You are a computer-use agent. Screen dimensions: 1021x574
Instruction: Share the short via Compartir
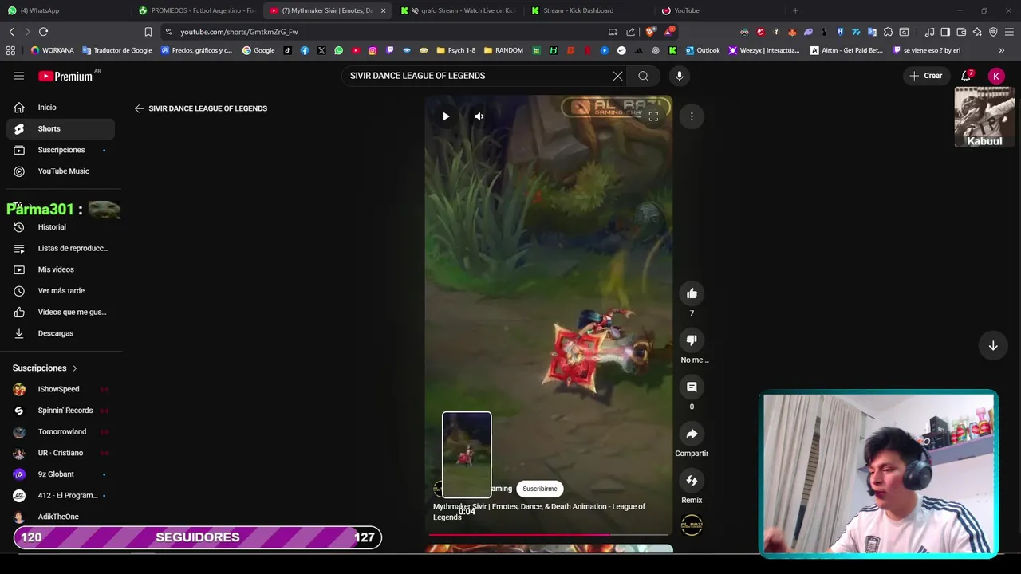(692, 434)
